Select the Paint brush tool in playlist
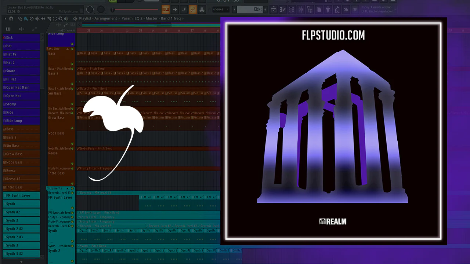The image size is (470, 264). click(x=26, y=18)
